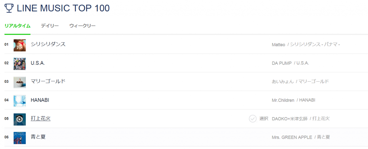
Task: Click the 青と夏 song title
Action: pyautogui.click(x=38, y=136)
